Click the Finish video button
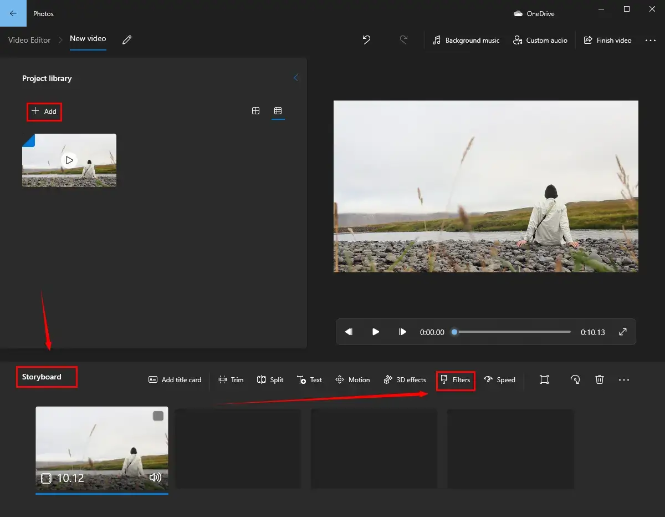 [x=607, y=40]
